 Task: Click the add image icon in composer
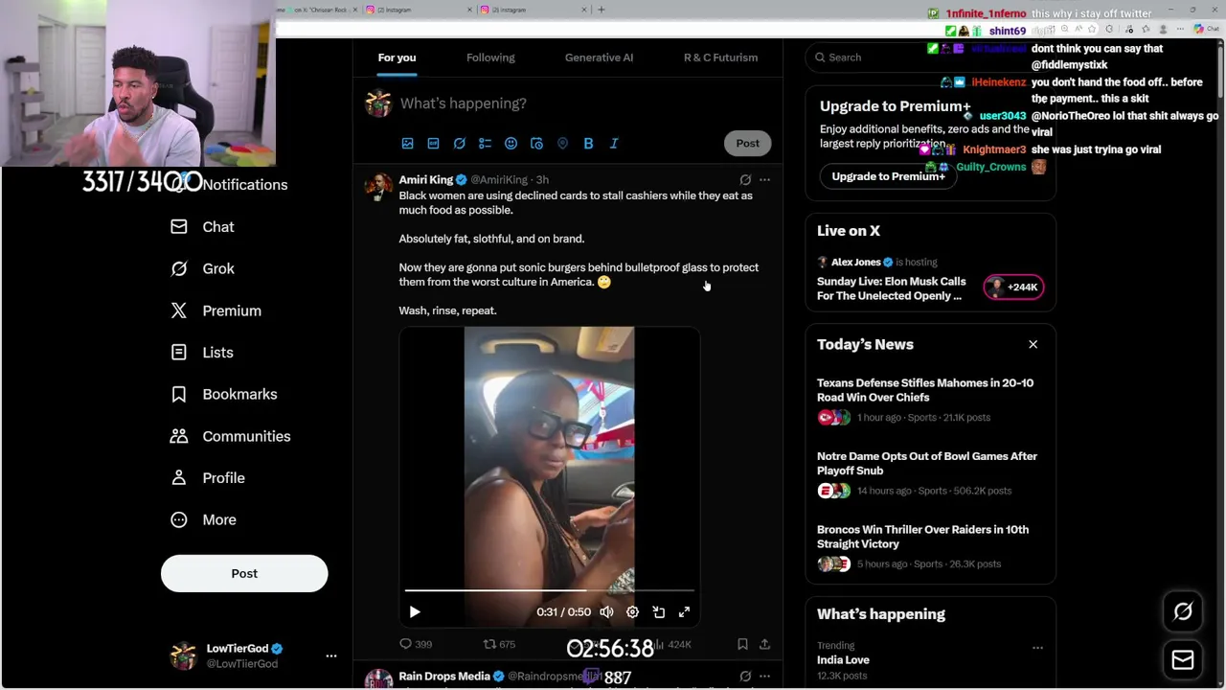pos(407,144)
